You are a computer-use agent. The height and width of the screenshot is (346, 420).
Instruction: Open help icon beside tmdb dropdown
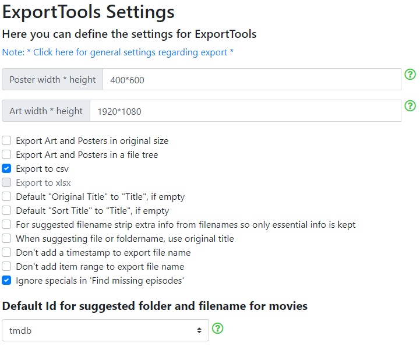[x=217, y=328]
